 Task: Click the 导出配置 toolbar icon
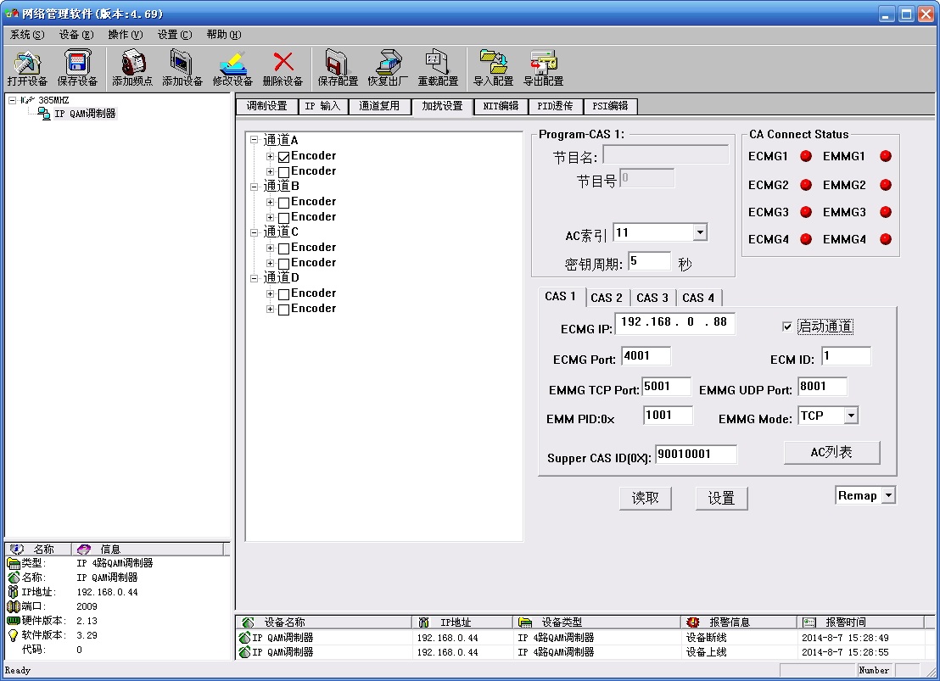pyautogui.click(x=543, y=68)
